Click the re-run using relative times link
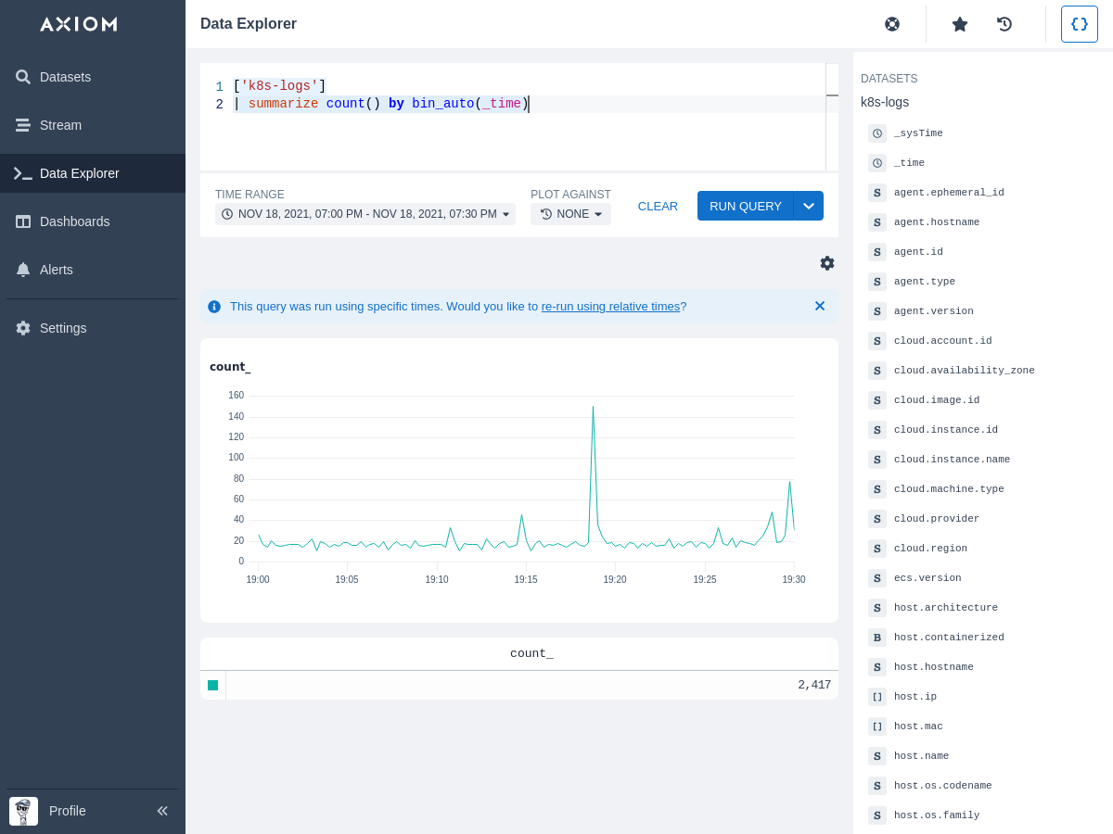The image size is (1113, 834). [610, 307]
